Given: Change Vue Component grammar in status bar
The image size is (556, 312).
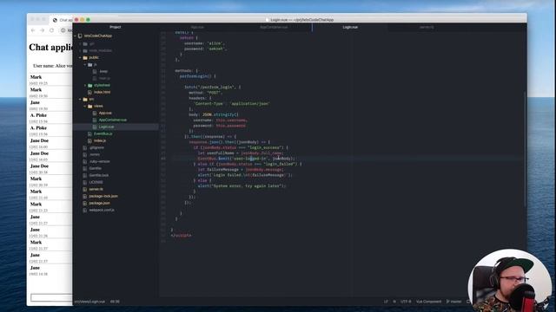Looking at the screenshot, I should point(428,302).
